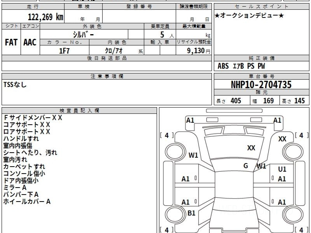Select the 後日発送部品 header
Screen dimensions: 311x233
pyautogui.click(x=107, y=58)
